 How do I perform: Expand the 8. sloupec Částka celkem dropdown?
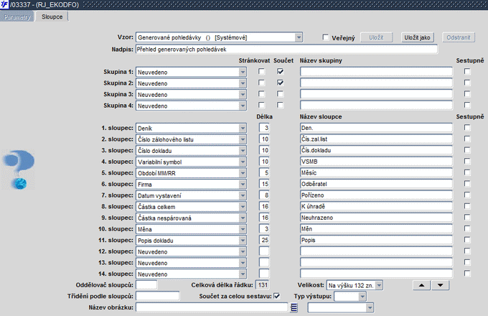tap(243, 207)
